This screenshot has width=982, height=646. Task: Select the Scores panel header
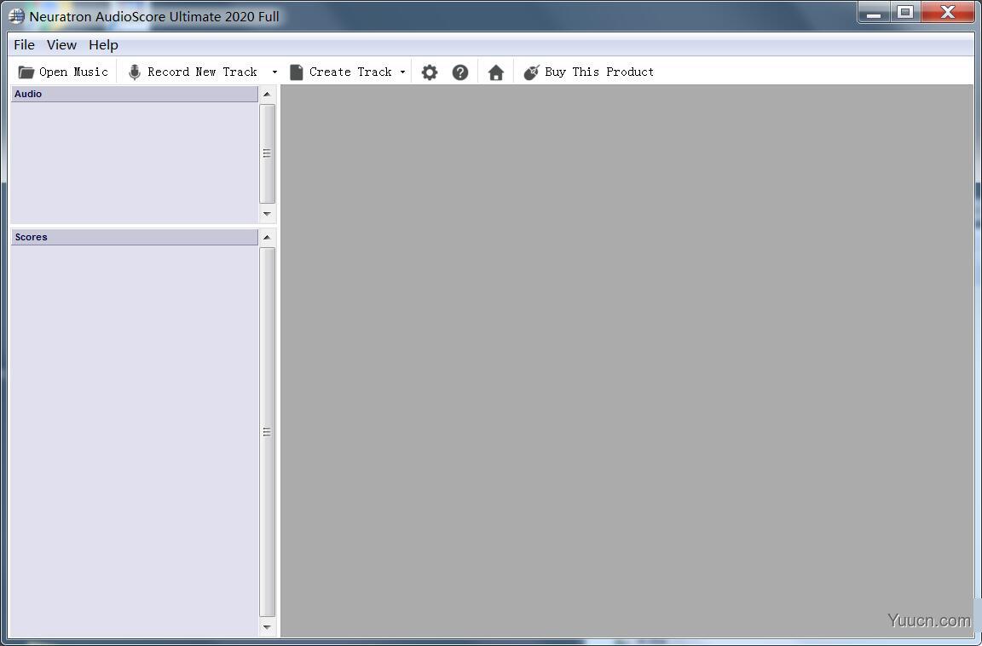point(134,237)
